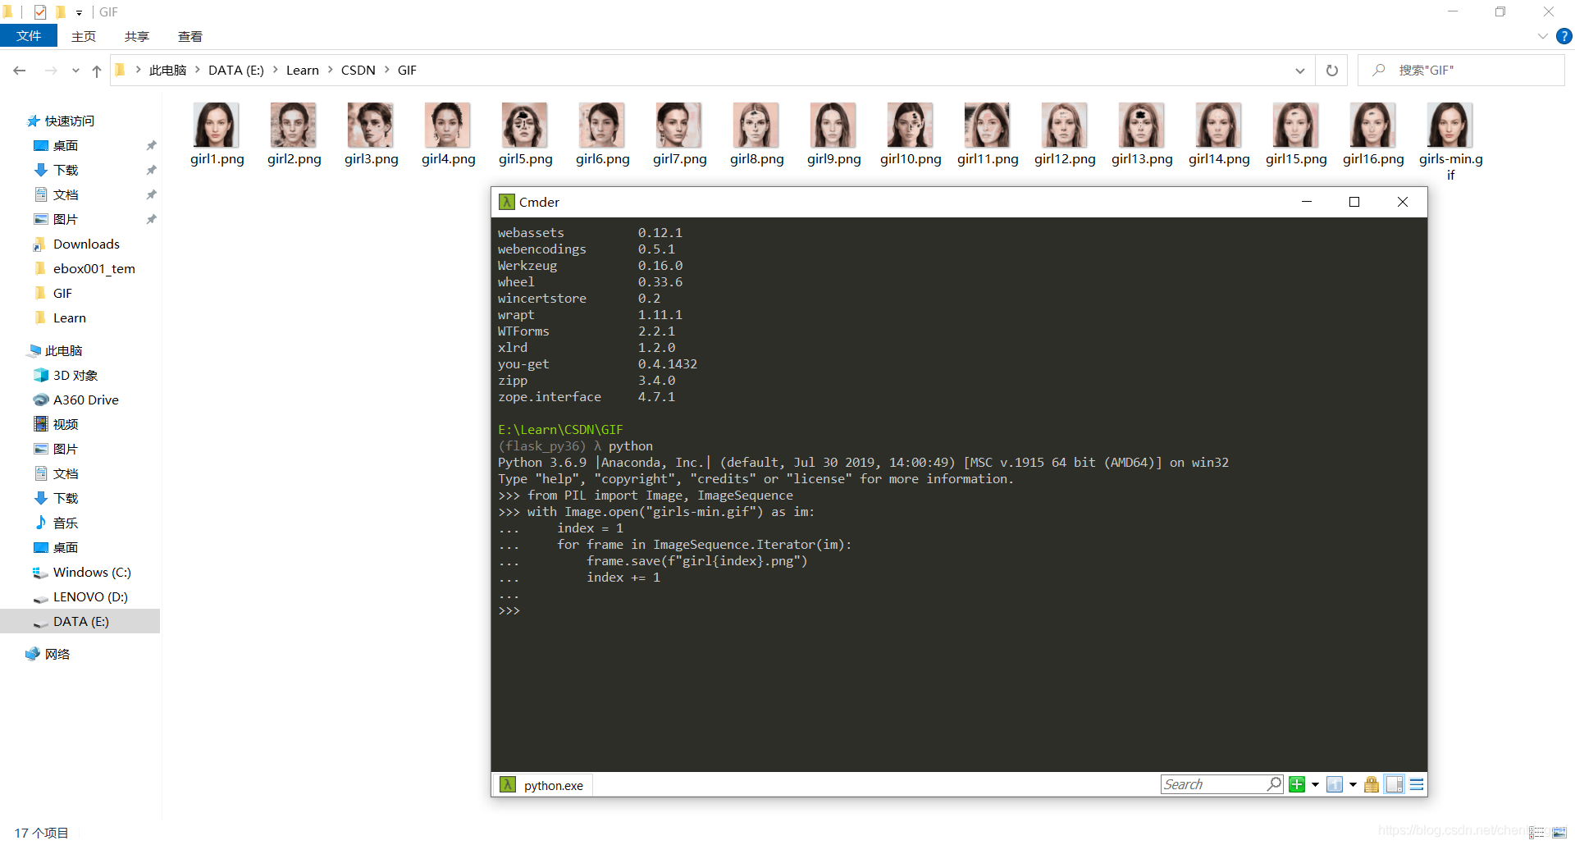
Task: Open the new console dropdown arrow
Action: pos(1315,785)
